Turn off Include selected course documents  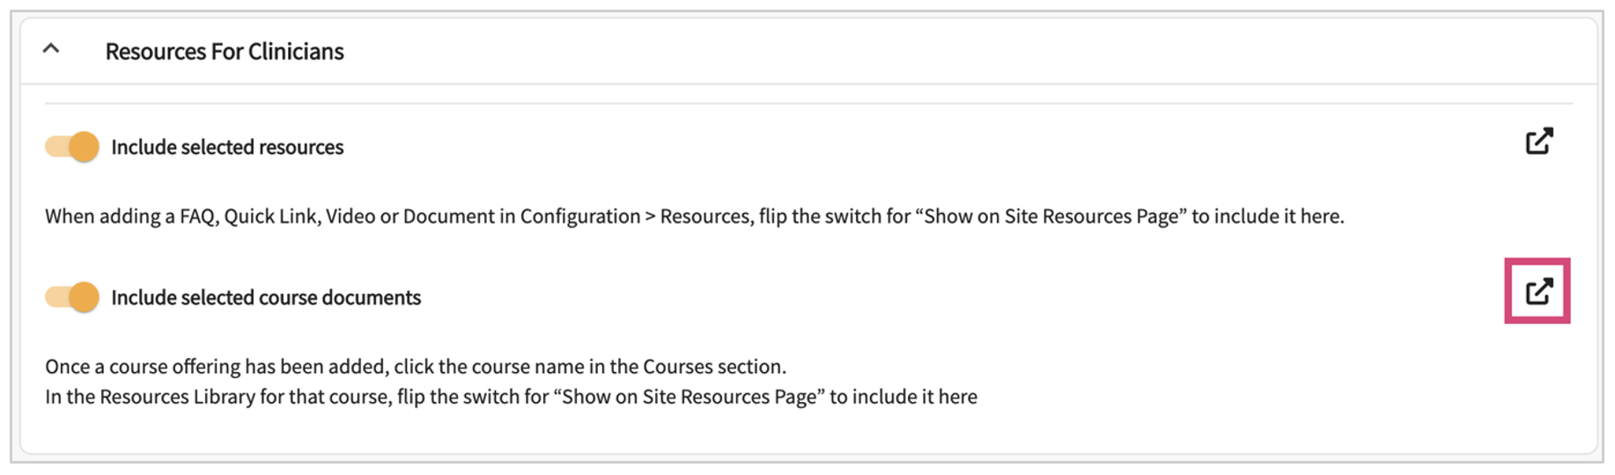pyautogui.click(x=72, y=297)
